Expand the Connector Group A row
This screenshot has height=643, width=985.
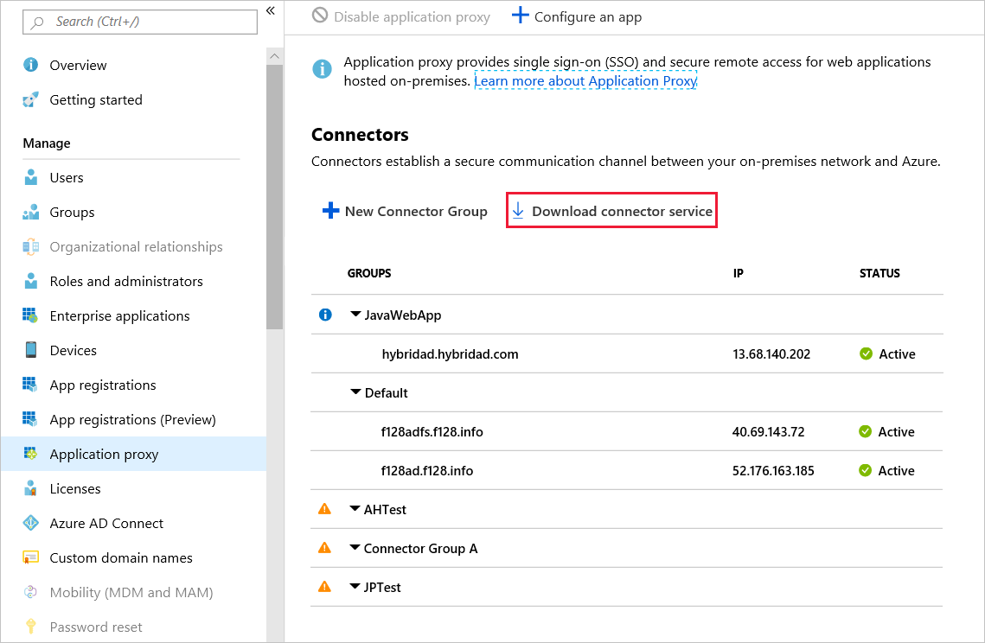click(x=355, y=548)
